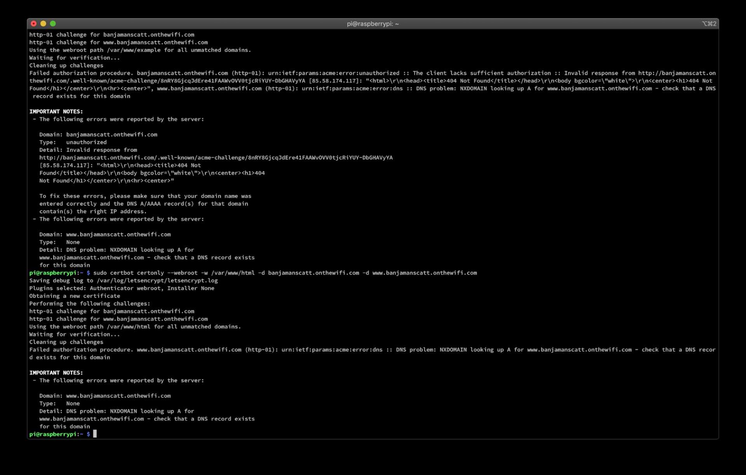
Task: Click the line mentioning webroot path /var/www/example
Action: (x=140, y=50)
